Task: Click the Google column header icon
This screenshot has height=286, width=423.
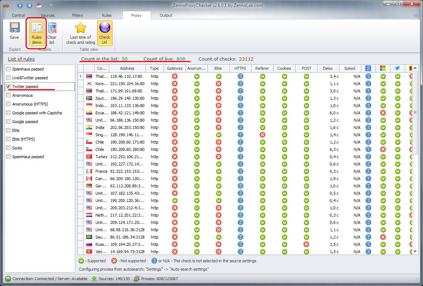Action: 368,68
